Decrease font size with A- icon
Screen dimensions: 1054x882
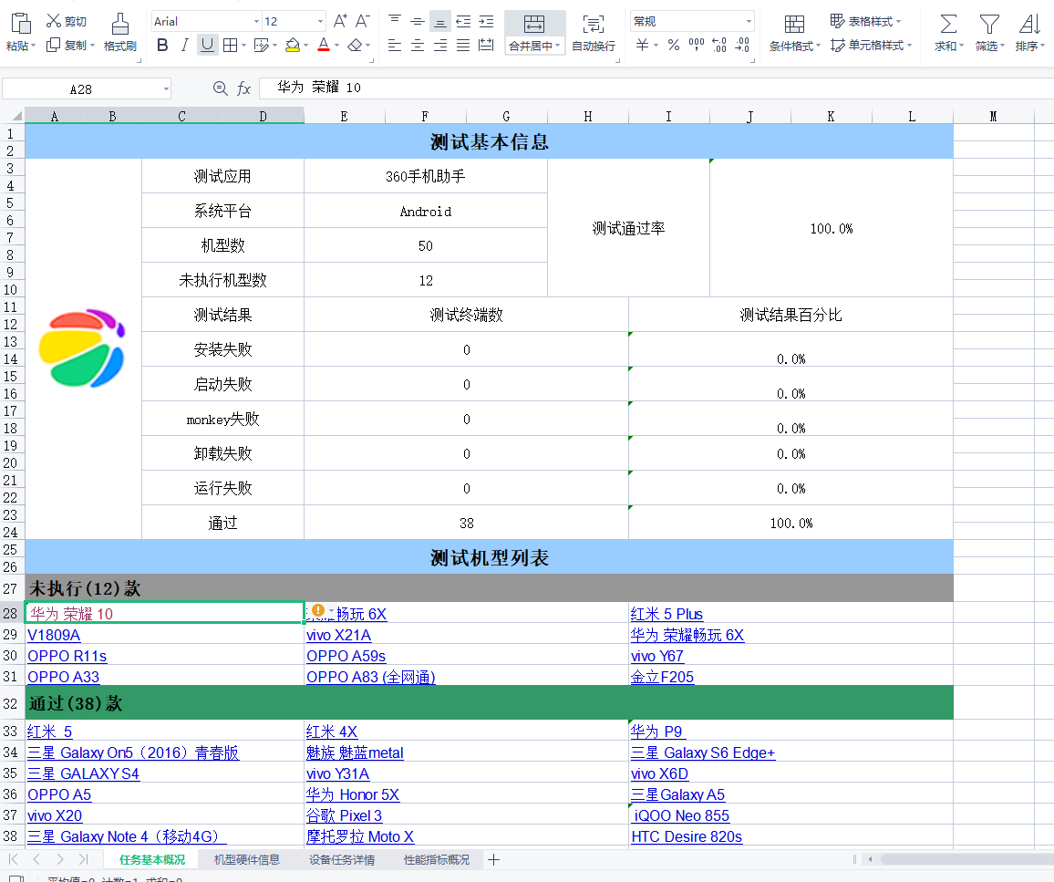point(362,22)
